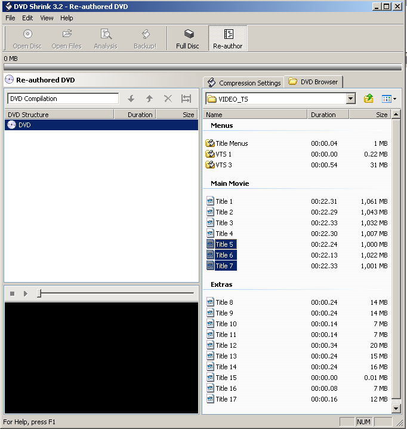Expand the VIDEO_TS folder combo box
407x429 pixels.
tap(351, 99)
